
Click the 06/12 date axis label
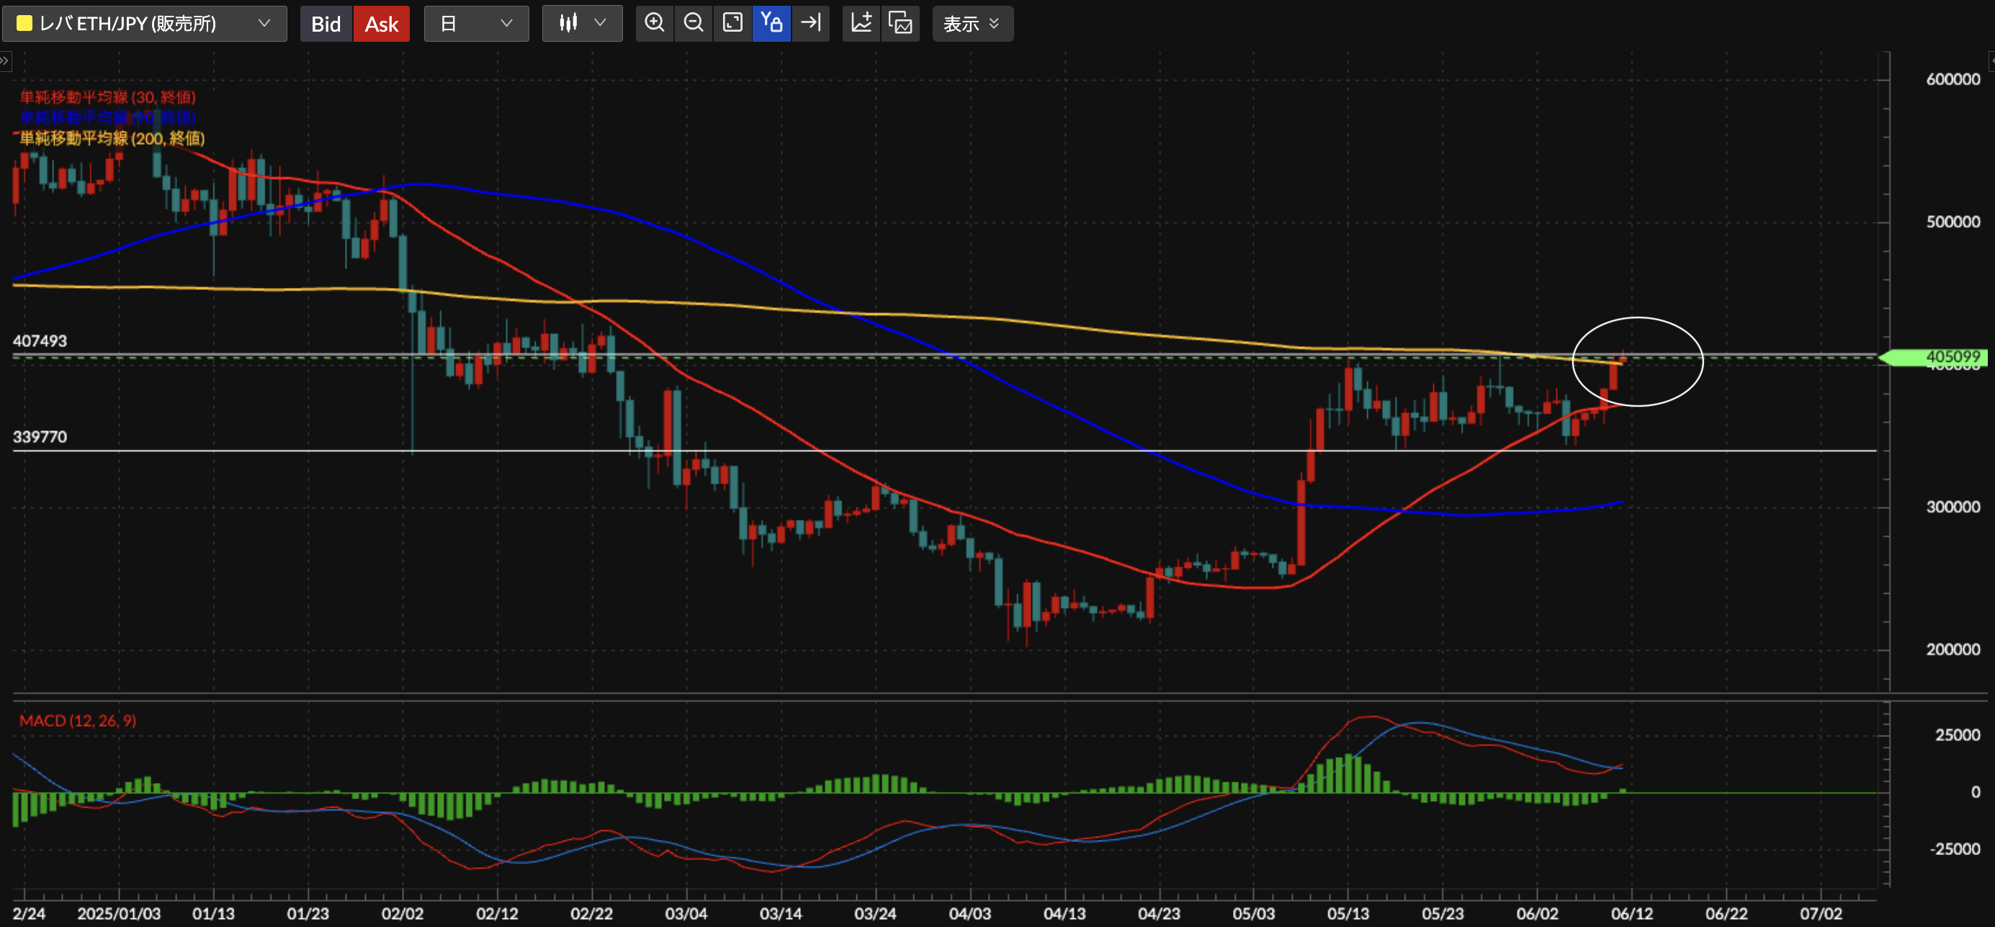click(x=1632, y=913)
